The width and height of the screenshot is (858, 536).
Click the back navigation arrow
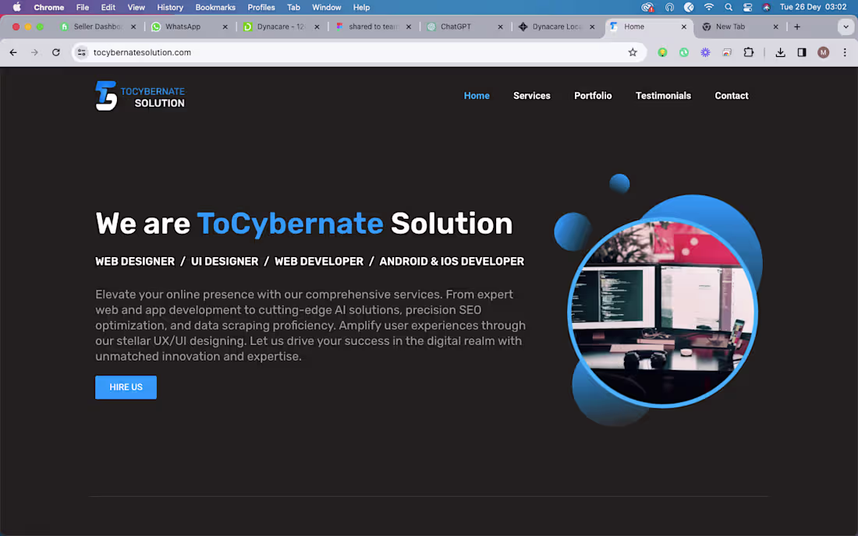tap(13, 52)
